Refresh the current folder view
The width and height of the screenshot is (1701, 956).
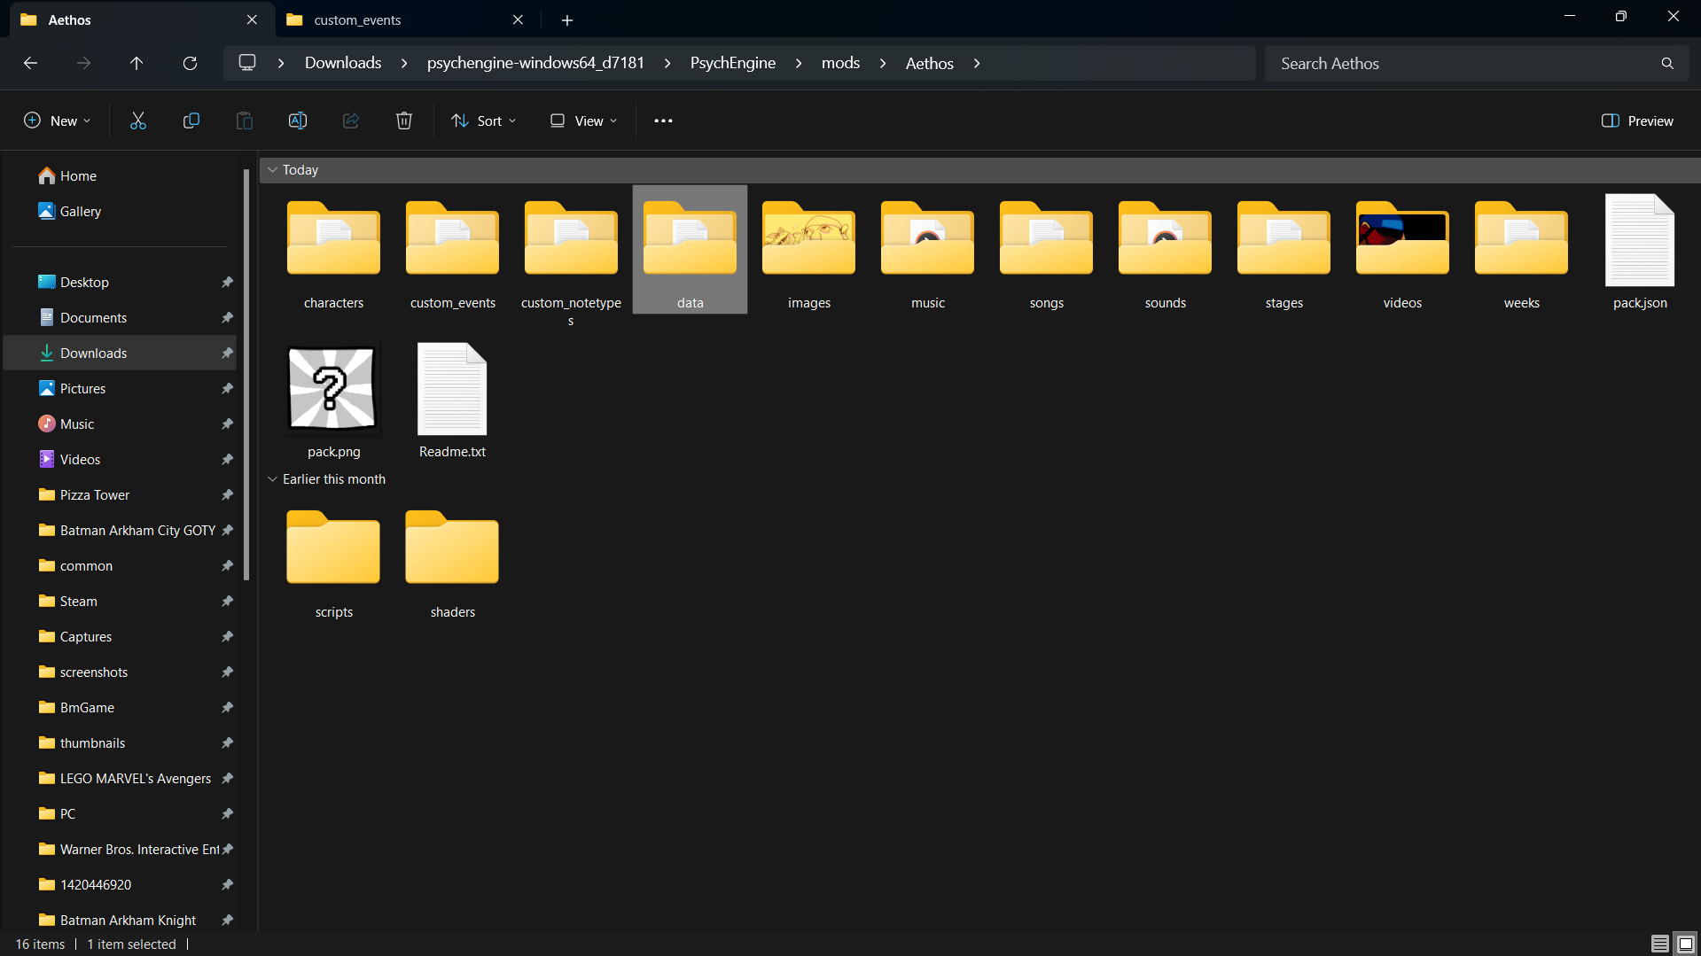(x=190, y=63)
